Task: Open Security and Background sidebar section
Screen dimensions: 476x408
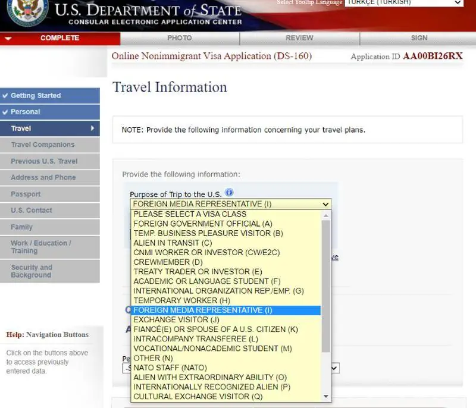Action: click(32, 271)
